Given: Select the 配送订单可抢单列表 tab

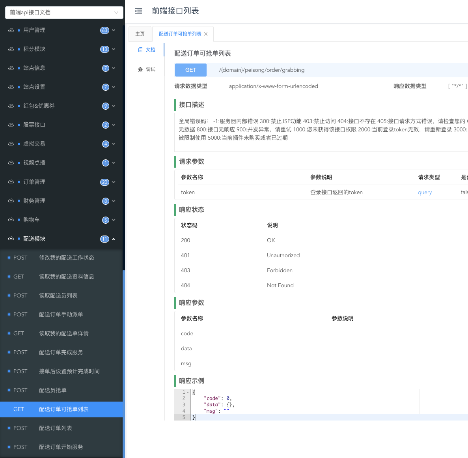Looking at the screenshot, I should pos(180,34).
